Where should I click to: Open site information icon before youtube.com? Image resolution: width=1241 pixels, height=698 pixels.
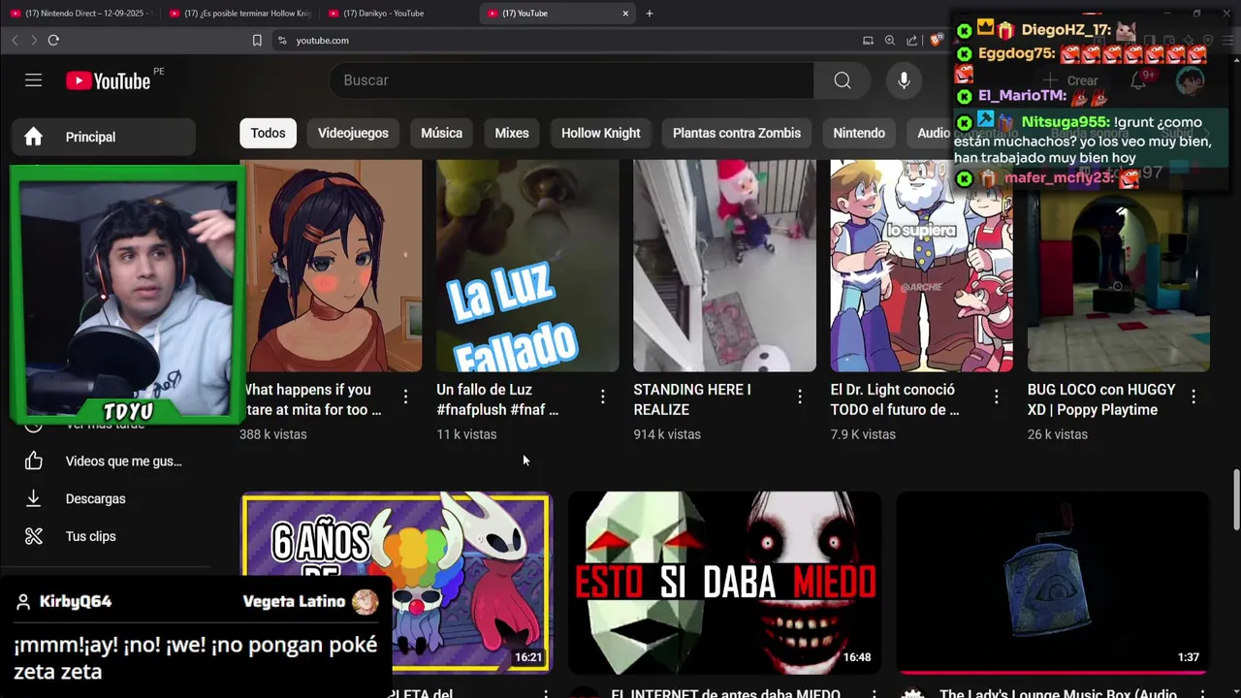[282, 40]
